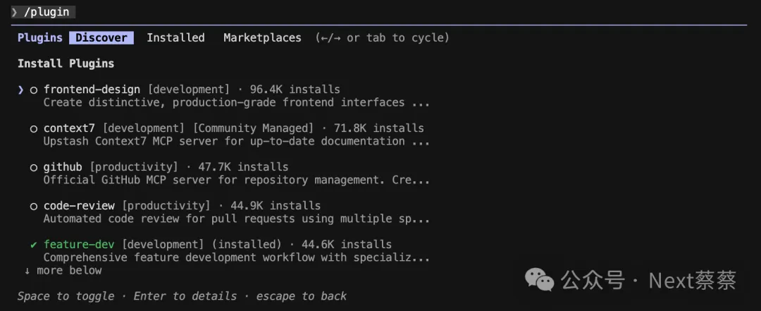Click the prompt chevron before /plugin
Image resolution: width=761 pixels, height=311 pixels.
click(14, 12)
